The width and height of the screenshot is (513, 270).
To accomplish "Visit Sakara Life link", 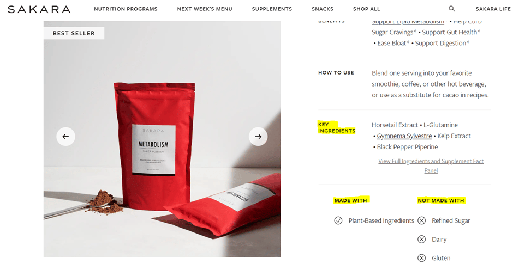I will [493, 9].
